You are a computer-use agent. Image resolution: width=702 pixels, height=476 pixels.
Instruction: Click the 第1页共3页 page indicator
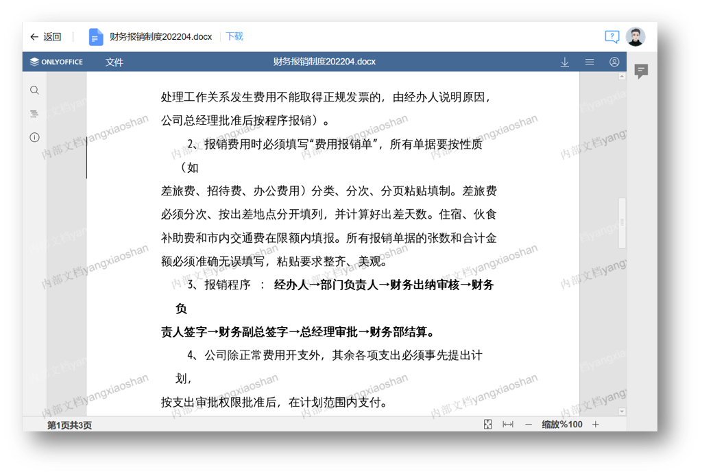coord(69,425)
